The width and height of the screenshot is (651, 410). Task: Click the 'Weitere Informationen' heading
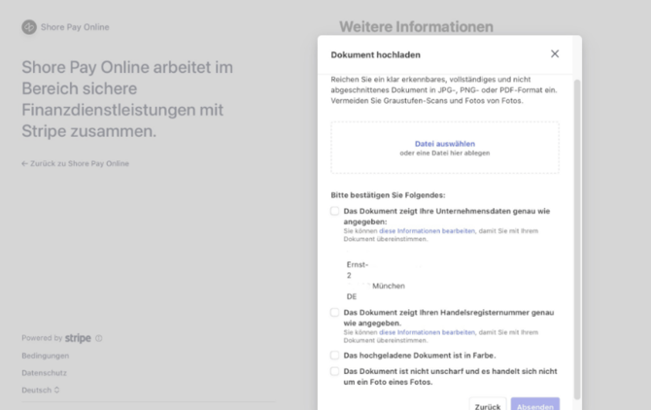click(416, 27)
